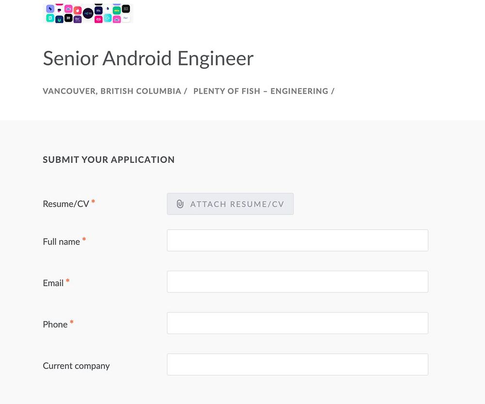Click the "Email" field label

[53, 283]
